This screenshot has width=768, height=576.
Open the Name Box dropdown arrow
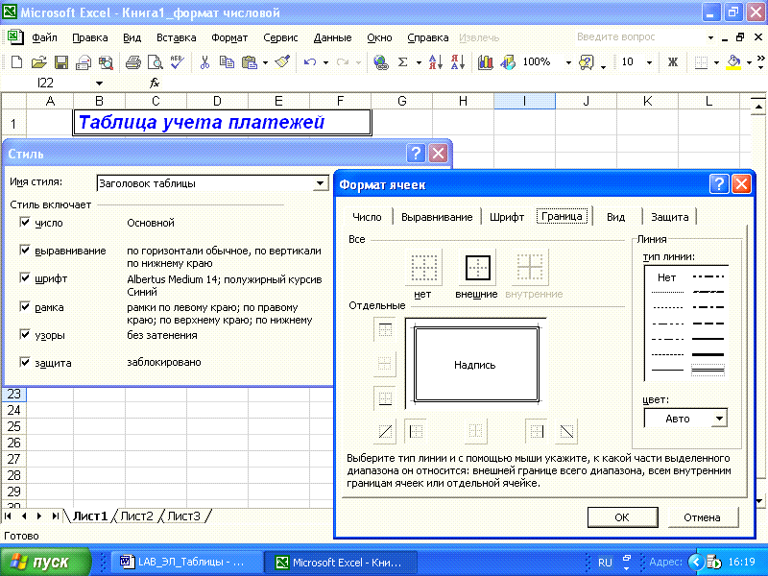coord(100,84)
